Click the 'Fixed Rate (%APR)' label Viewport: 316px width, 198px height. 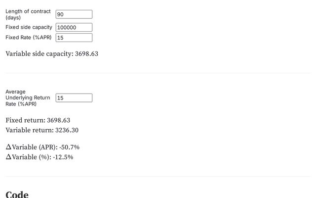pos(28,38)
